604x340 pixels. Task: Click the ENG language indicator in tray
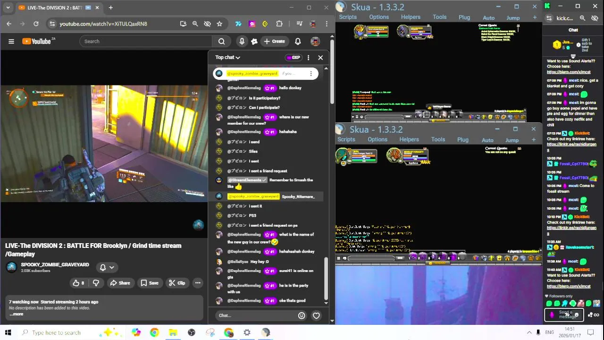click(x=549, y=332)
